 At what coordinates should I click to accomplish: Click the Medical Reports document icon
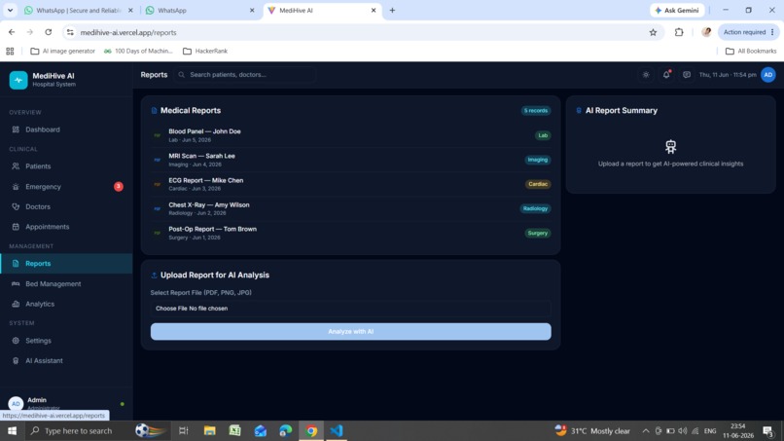[154, 111]
